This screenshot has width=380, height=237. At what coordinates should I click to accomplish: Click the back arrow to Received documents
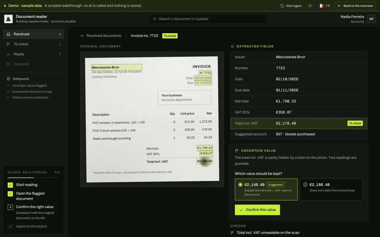point(82,36)
